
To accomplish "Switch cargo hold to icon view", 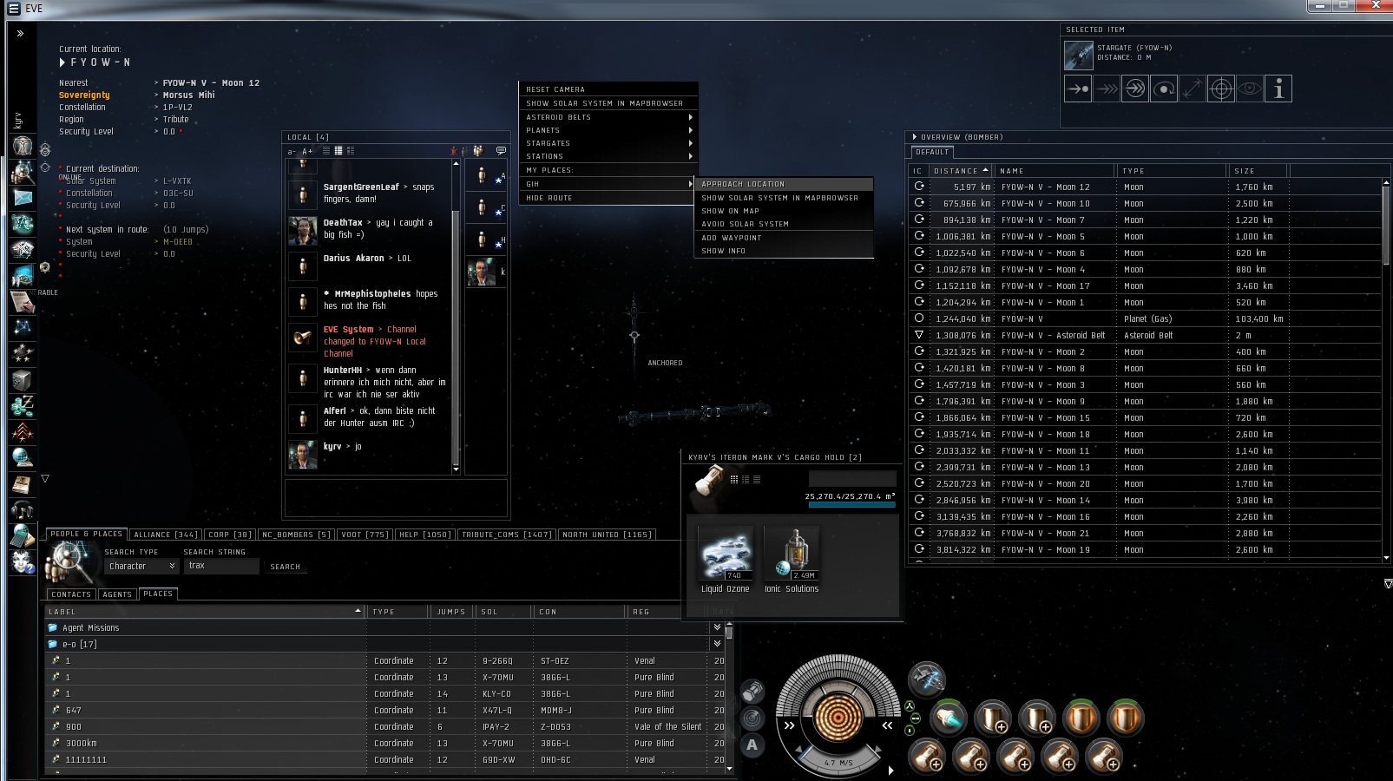I will pos(734,479).
